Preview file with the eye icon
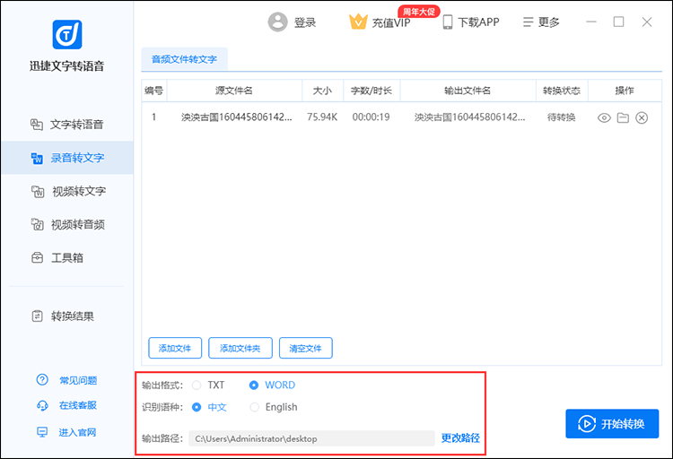The image size is (673, 459). [x=604, y=117]
